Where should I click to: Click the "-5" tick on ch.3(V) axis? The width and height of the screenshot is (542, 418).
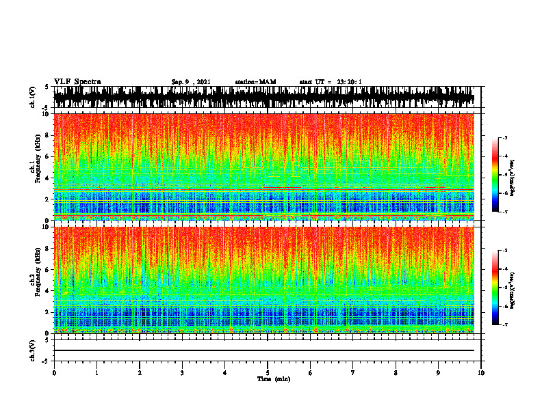tap(45, 361)
